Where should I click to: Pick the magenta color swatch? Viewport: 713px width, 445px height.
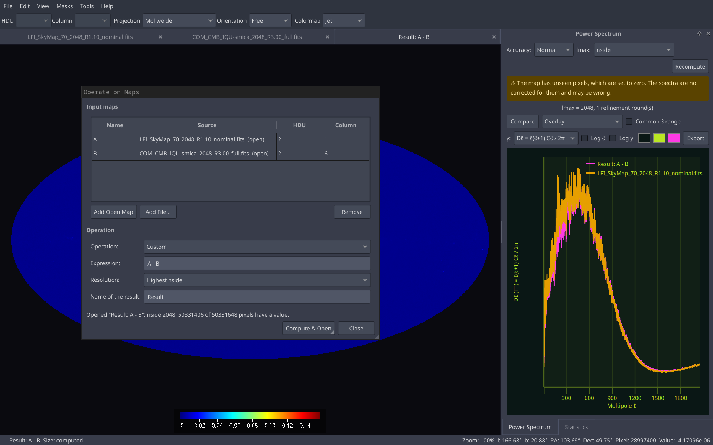click(x=674, y=138)
